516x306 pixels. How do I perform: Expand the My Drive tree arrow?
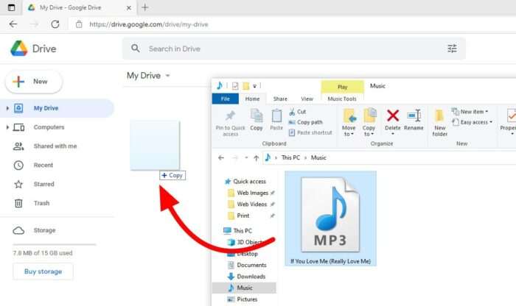(x=7, y=108)
